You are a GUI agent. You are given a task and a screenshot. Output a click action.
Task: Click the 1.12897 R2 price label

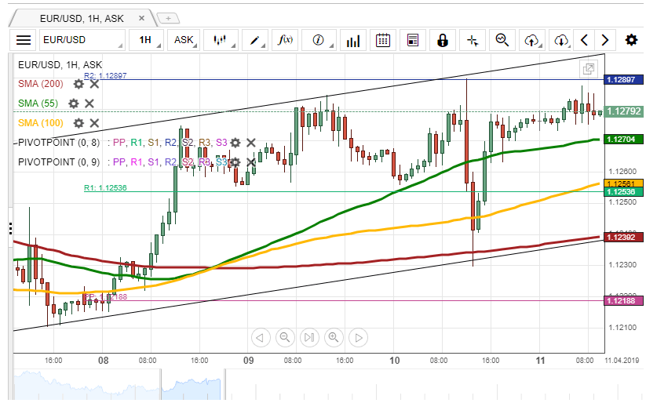623,79
